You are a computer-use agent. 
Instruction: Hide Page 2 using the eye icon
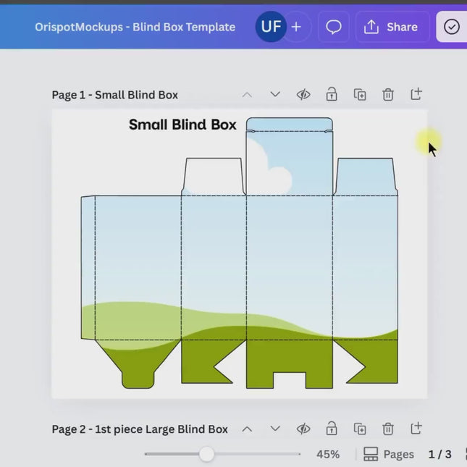click(303, 429)
